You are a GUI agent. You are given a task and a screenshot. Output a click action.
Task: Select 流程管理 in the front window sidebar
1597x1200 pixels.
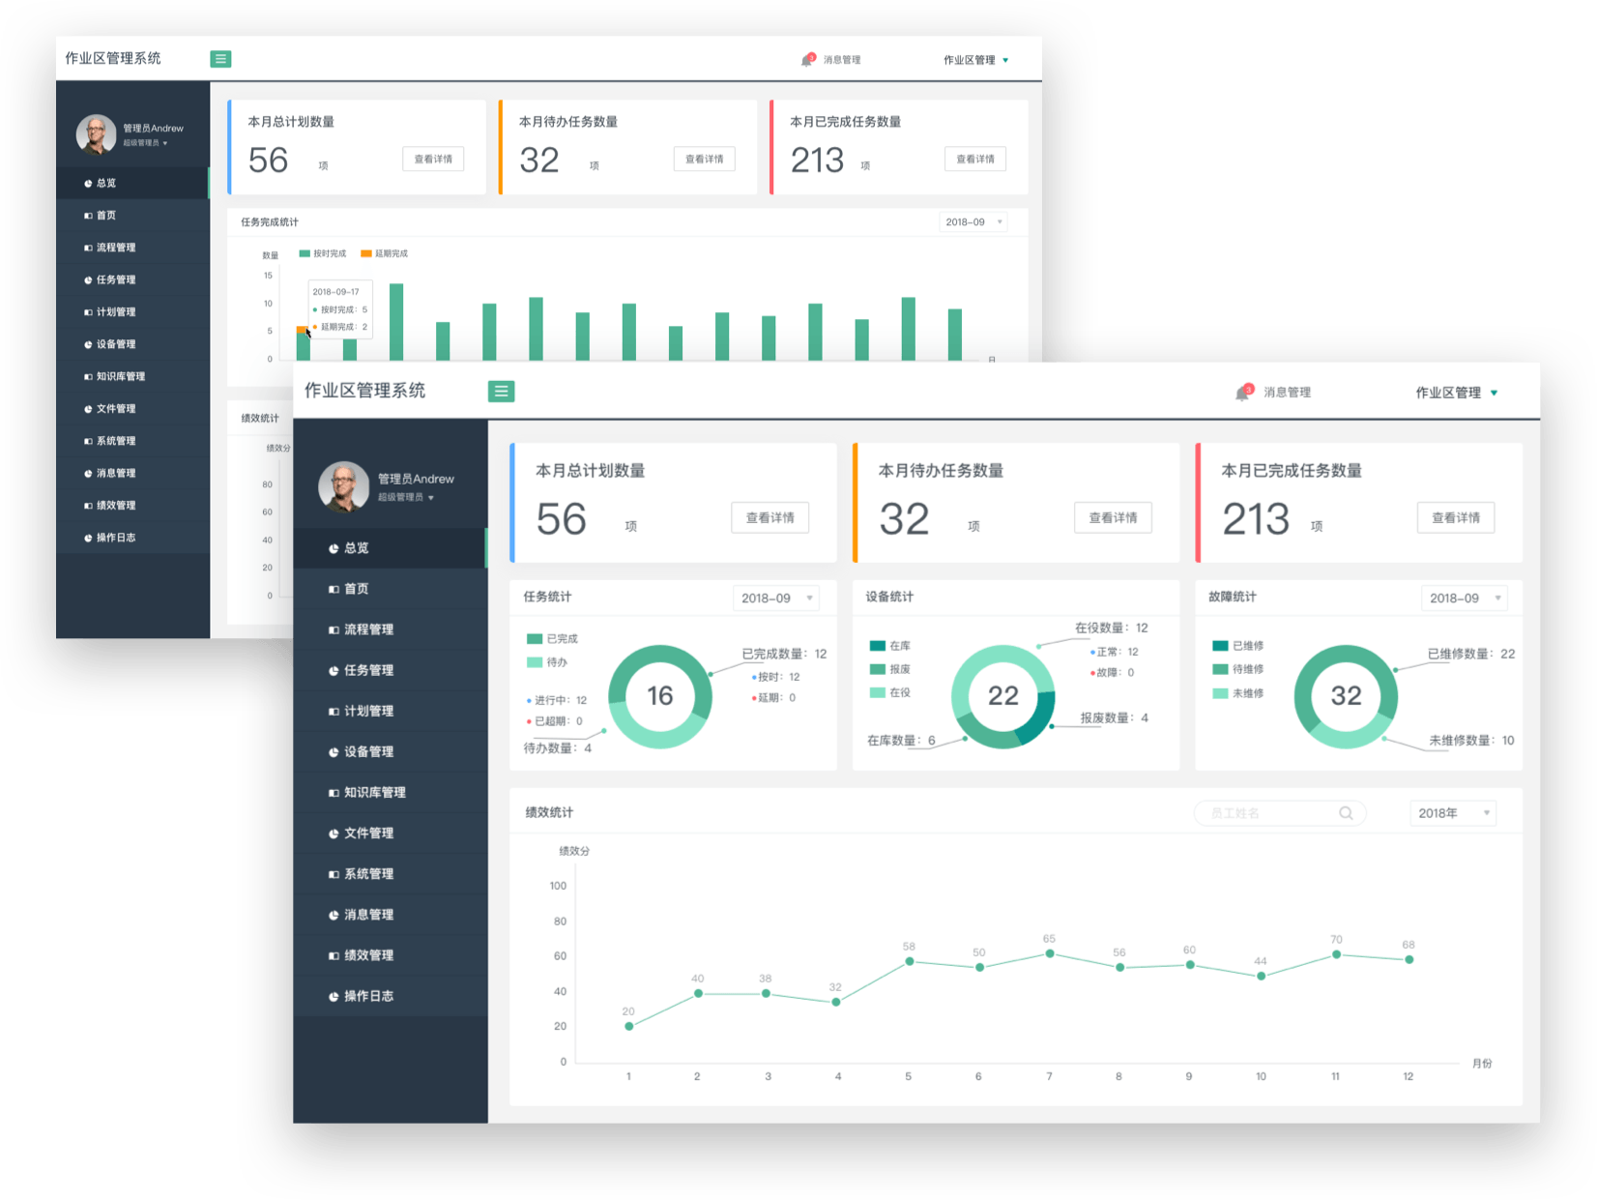tap(368, 629)
